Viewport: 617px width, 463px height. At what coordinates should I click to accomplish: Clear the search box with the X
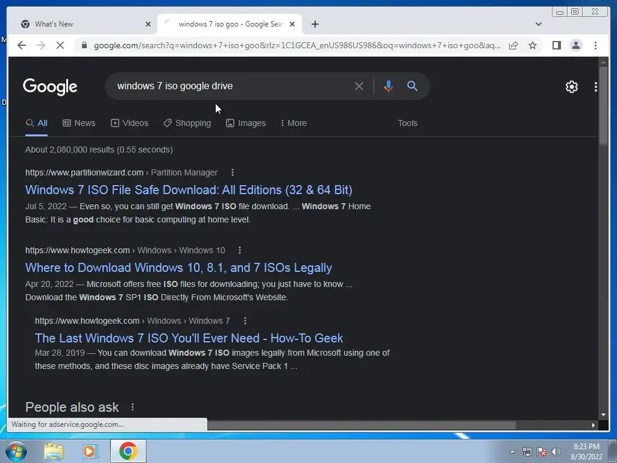point(359,86)
